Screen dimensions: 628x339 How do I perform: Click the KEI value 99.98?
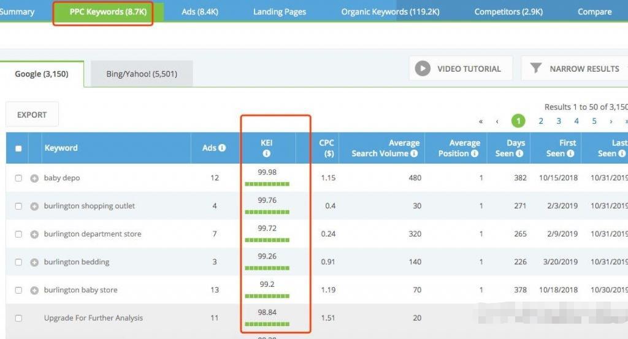267,172
